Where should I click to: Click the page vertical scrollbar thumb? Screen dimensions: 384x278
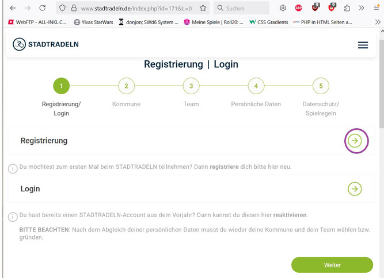(382, 84)
